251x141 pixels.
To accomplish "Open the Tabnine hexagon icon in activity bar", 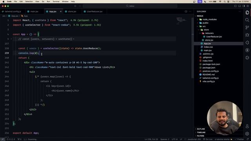I will (247, 58).
